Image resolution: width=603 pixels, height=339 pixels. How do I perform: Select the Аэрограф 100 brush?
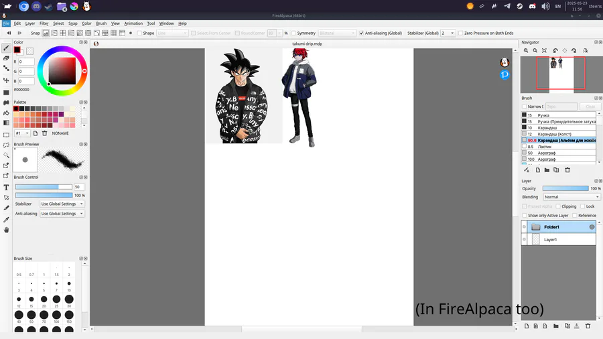(559, 159)
